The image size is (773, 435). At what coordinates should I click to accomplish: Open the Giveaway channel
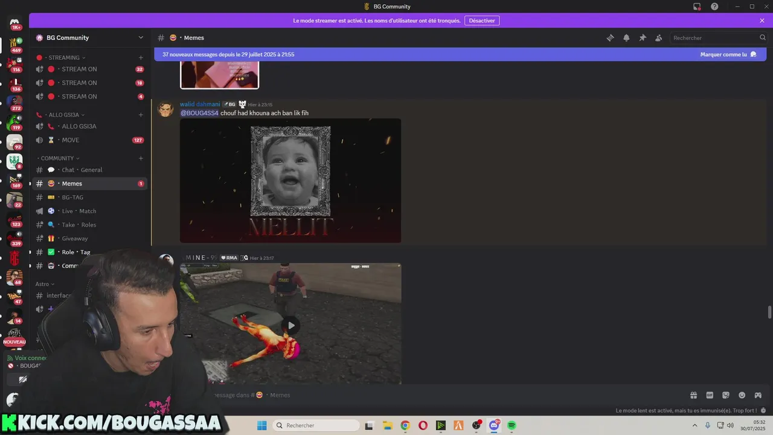(x=89, y=239)
